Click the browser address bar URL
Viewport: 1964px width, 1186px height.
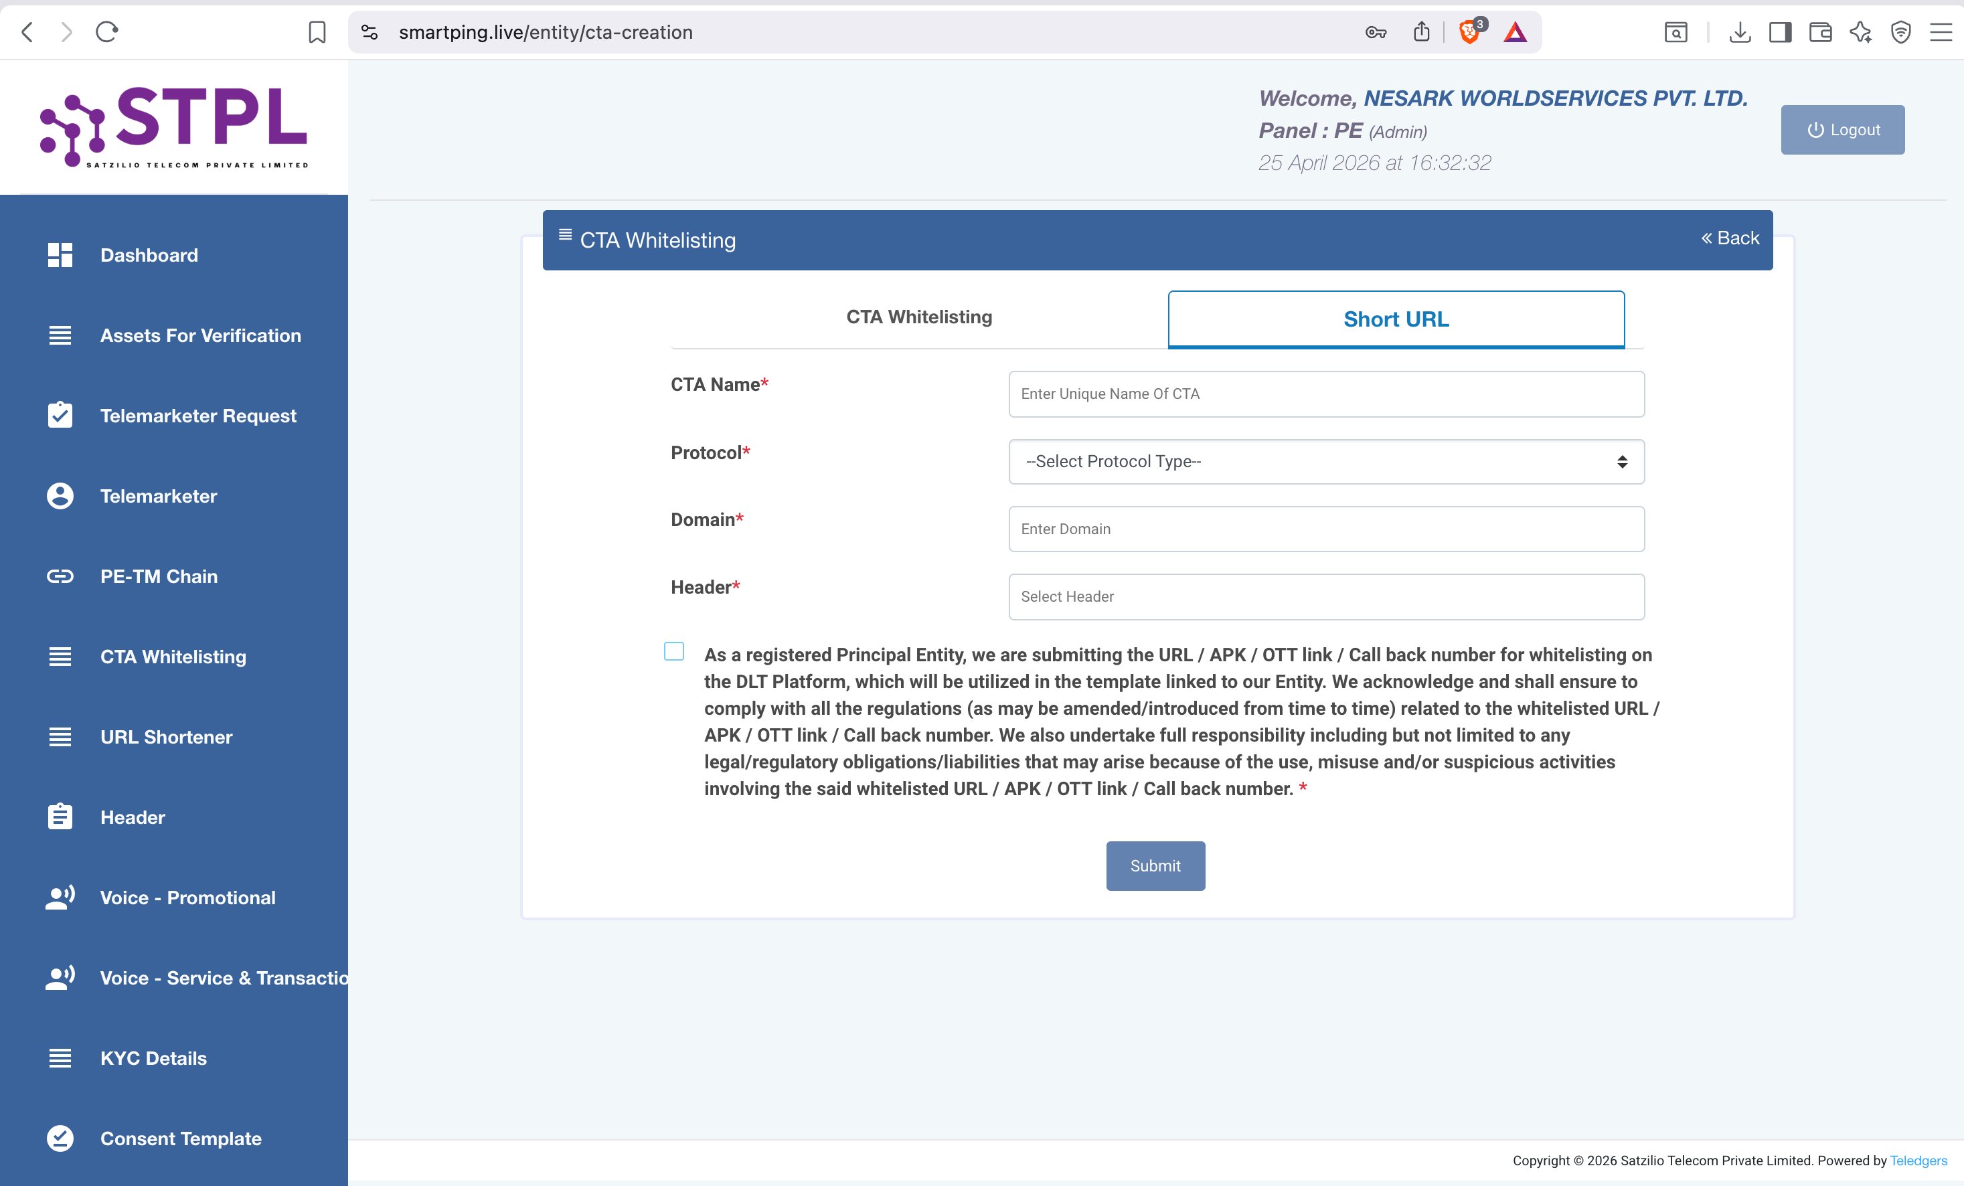(x=545, y=32)
